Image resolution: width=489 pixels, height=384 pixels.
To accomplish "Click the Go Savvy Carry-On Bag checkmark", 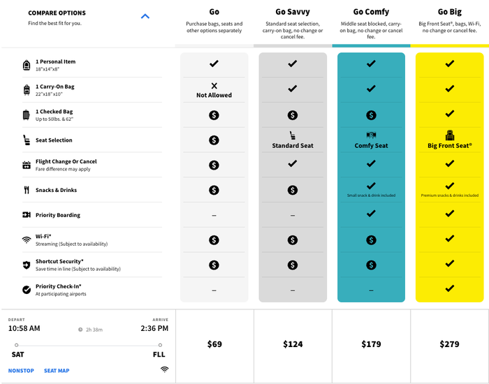I will click(293, 89).
